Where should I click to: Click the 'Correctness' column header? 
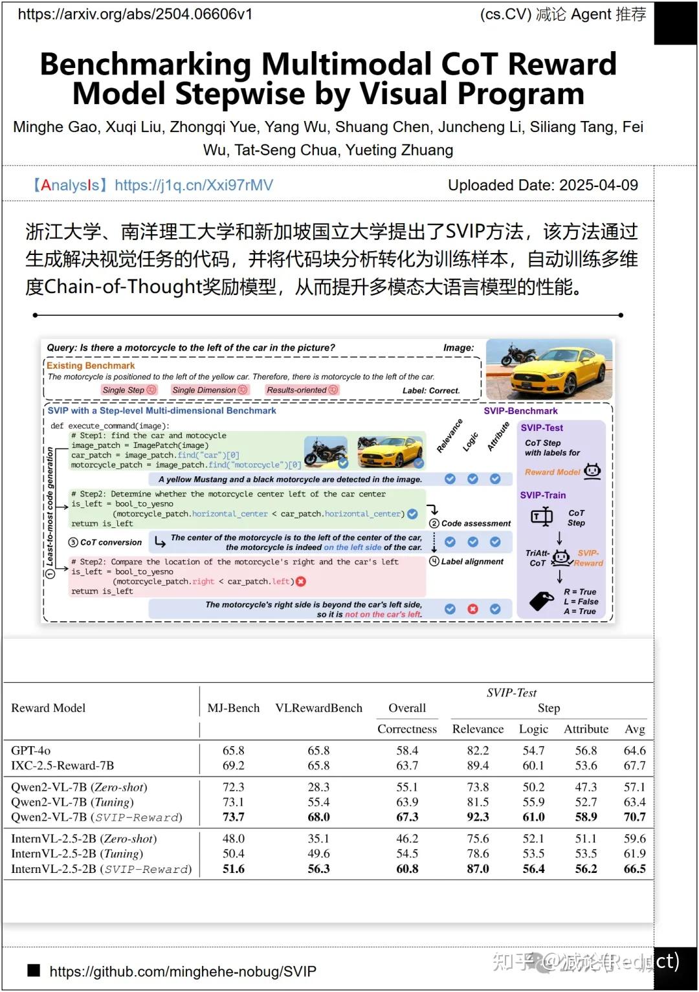click(407, 729)
